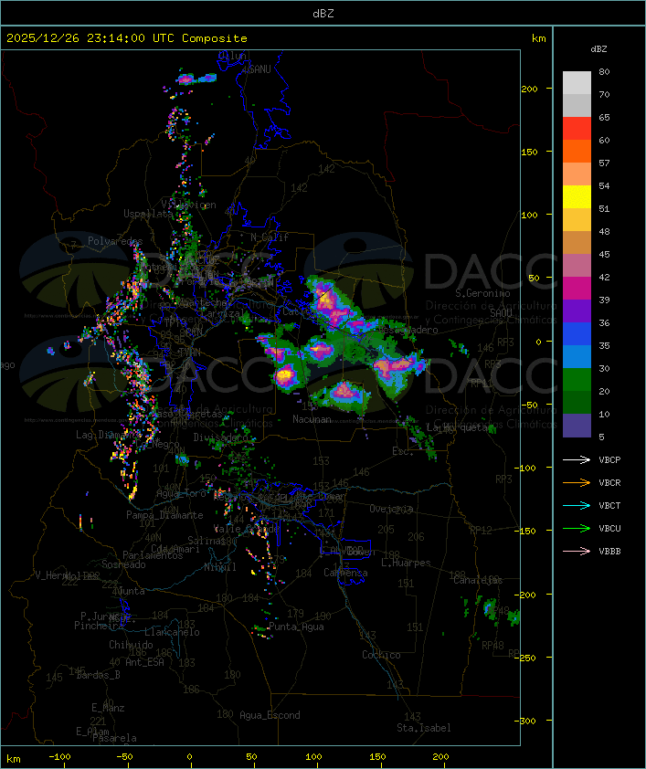
Task: Click the storm cell just above Nacunan
Action: click(344, 393)
